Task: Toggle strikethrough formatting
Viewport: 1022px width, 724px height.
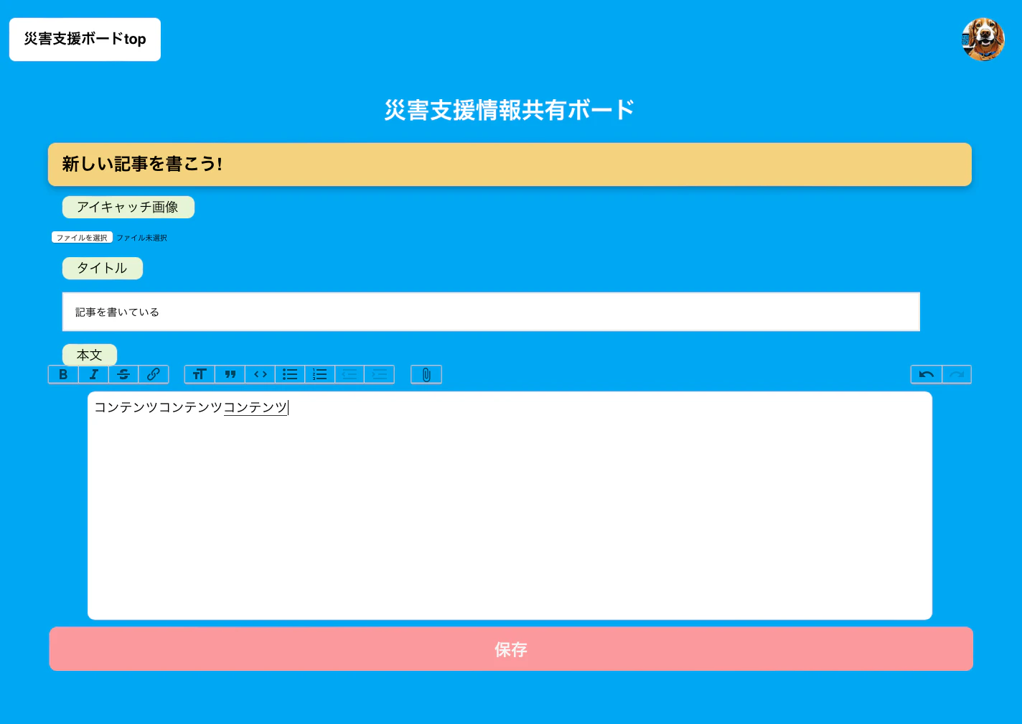Action: [x=123, y=374]
